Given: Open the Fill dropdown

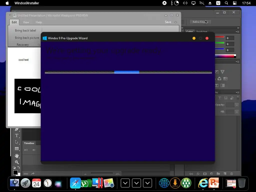Looking at the screenshot, I should tap(237, 112).
